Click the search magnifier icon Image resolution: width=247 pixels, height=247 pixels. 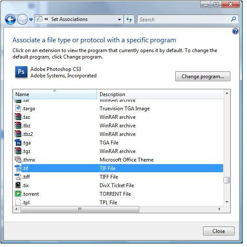(x=233, y=19)
